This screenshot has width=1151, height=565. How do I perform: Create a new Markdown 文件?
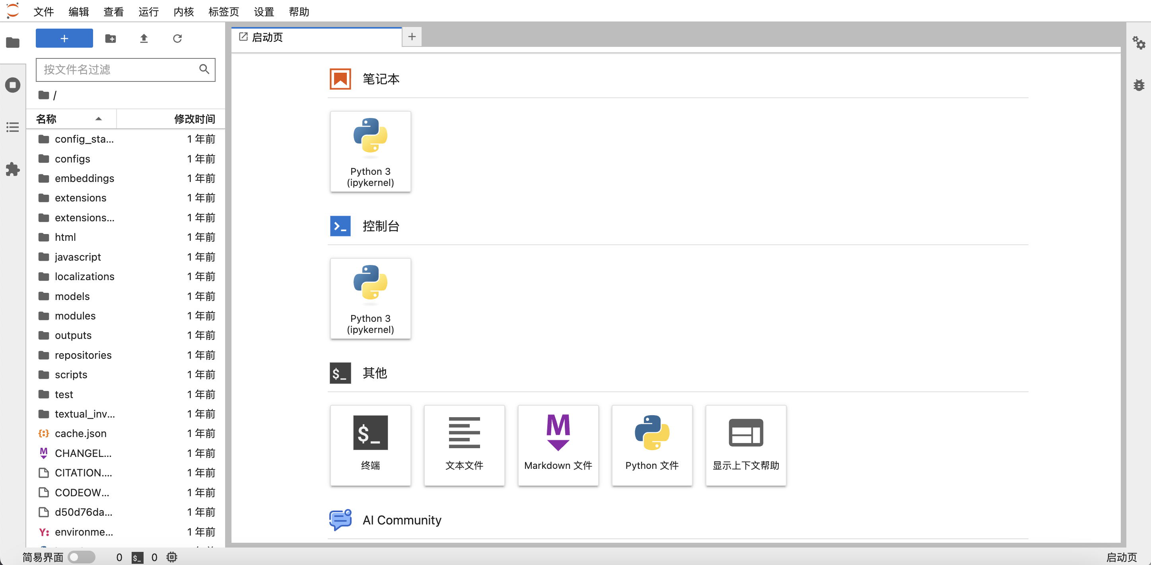[x=558, y=445]
